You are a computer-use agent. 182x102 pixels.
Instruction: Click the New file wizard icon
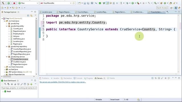tap(80, 3)
